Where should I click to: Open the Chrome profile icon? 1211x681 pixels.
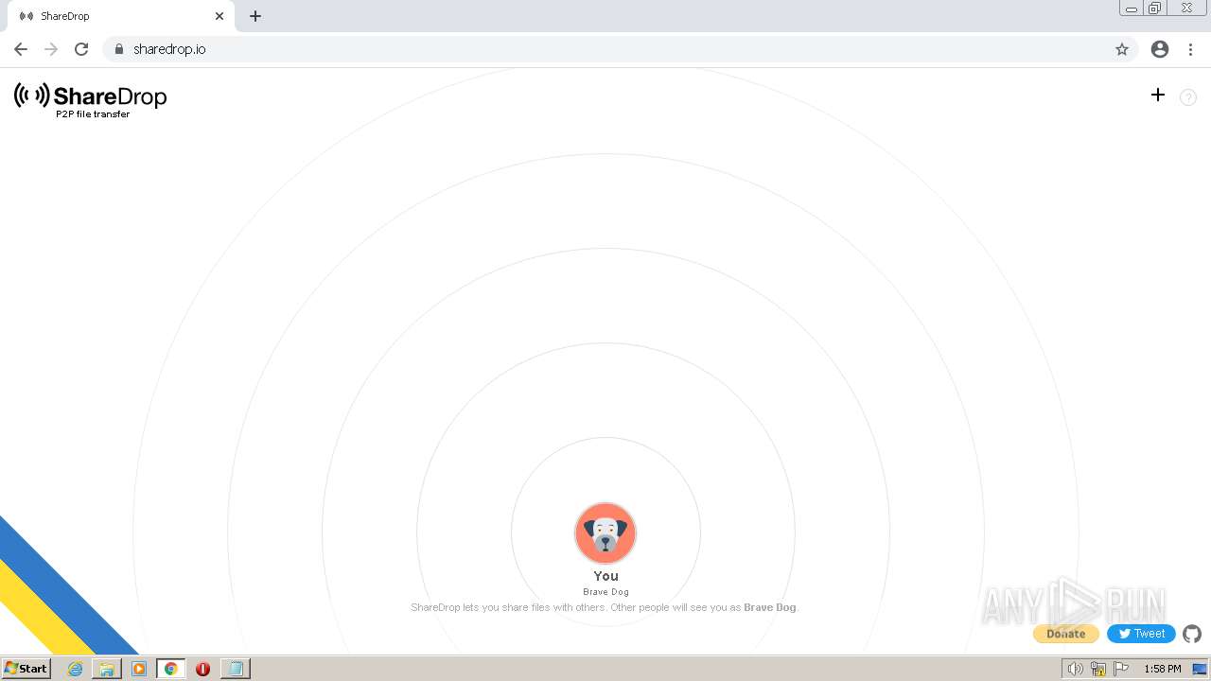point(1160,49)
